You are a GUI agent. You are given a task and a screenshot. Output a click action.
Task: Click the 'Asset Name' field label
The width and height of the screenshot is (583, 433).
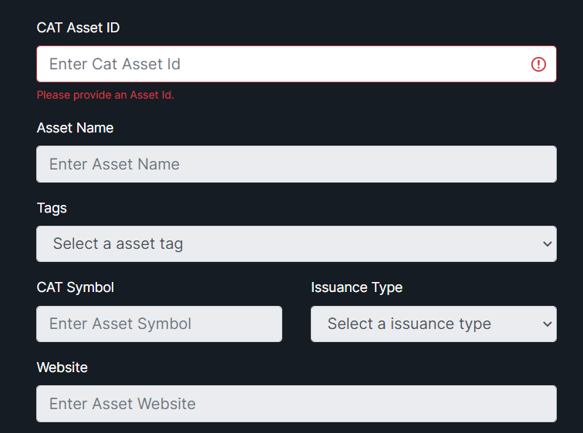click(x=75, y=128)
